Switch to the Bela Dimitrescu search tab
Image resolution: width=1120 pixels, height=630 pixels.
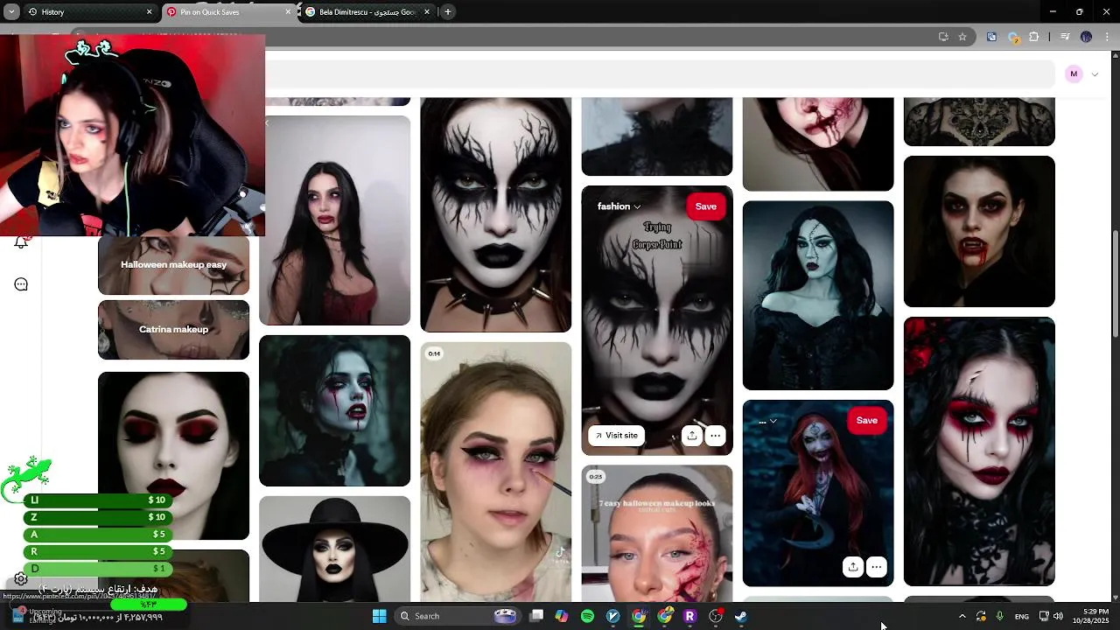[x=367, y=12]
